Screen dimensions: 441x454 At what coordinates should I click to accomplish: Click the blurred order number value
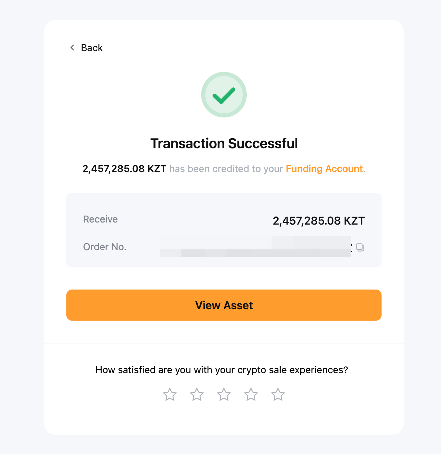(x=255, y=247)
